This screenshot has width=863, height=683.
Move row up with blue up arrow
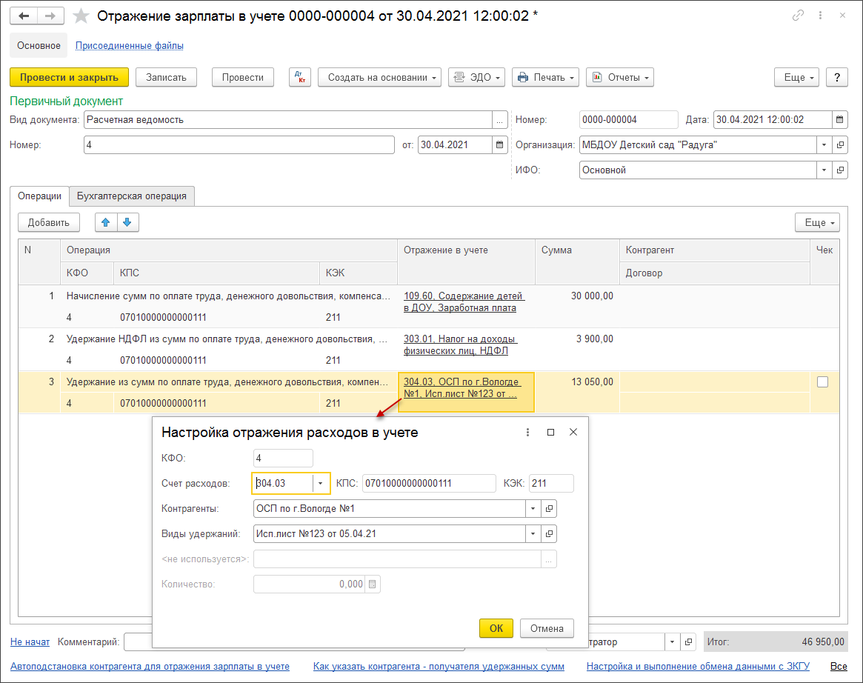click(106, 222)
